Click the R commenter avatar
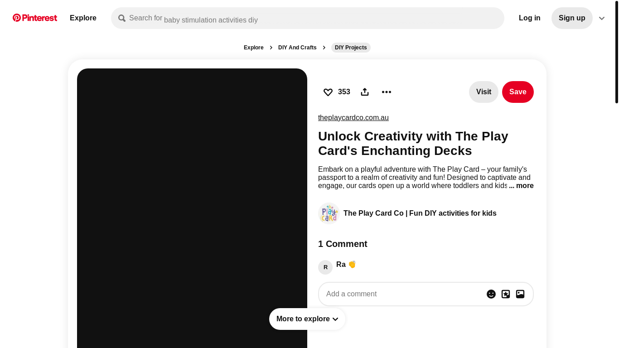 (325, 267)
